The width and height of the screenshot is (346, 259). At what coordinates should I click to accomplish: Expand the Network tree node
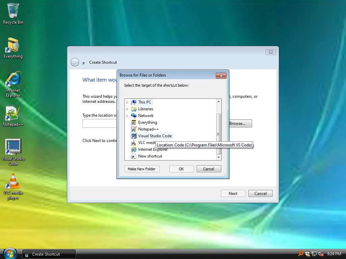point(127,116)
